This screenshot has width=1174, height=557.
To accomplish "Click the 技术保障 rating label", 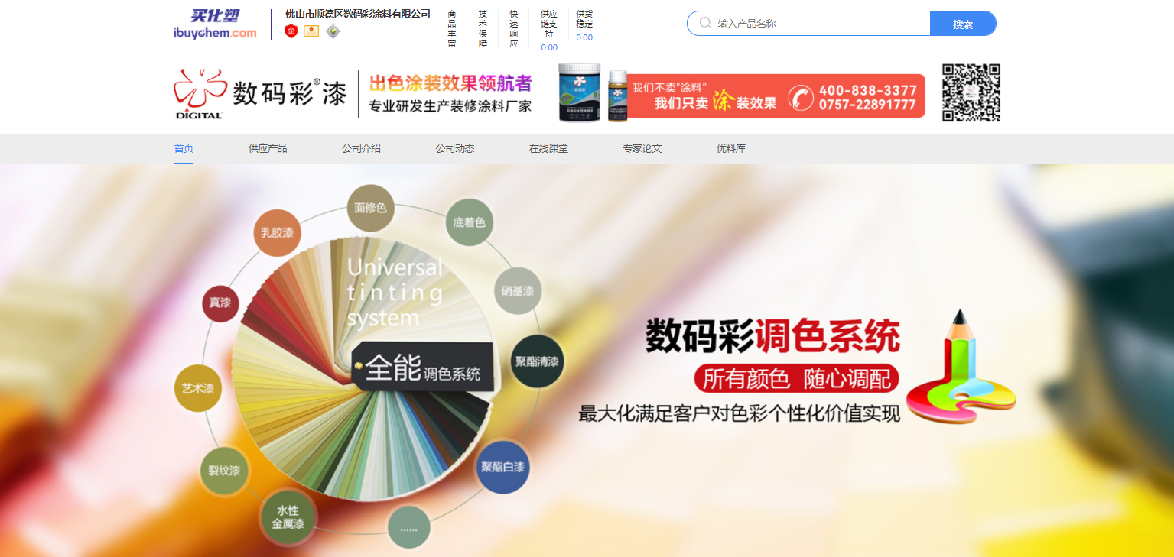I will [x=483, y=29].
